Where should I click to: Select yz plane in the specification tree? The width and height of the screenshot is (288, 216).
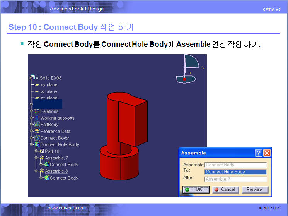coord(48,91)
